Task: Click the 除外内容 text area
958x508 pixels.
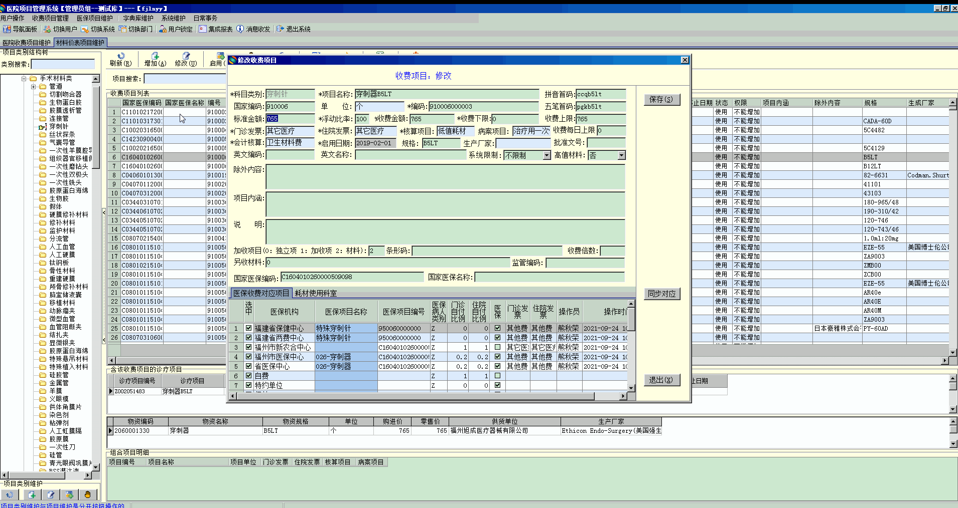Action: (x=445, y=177)
